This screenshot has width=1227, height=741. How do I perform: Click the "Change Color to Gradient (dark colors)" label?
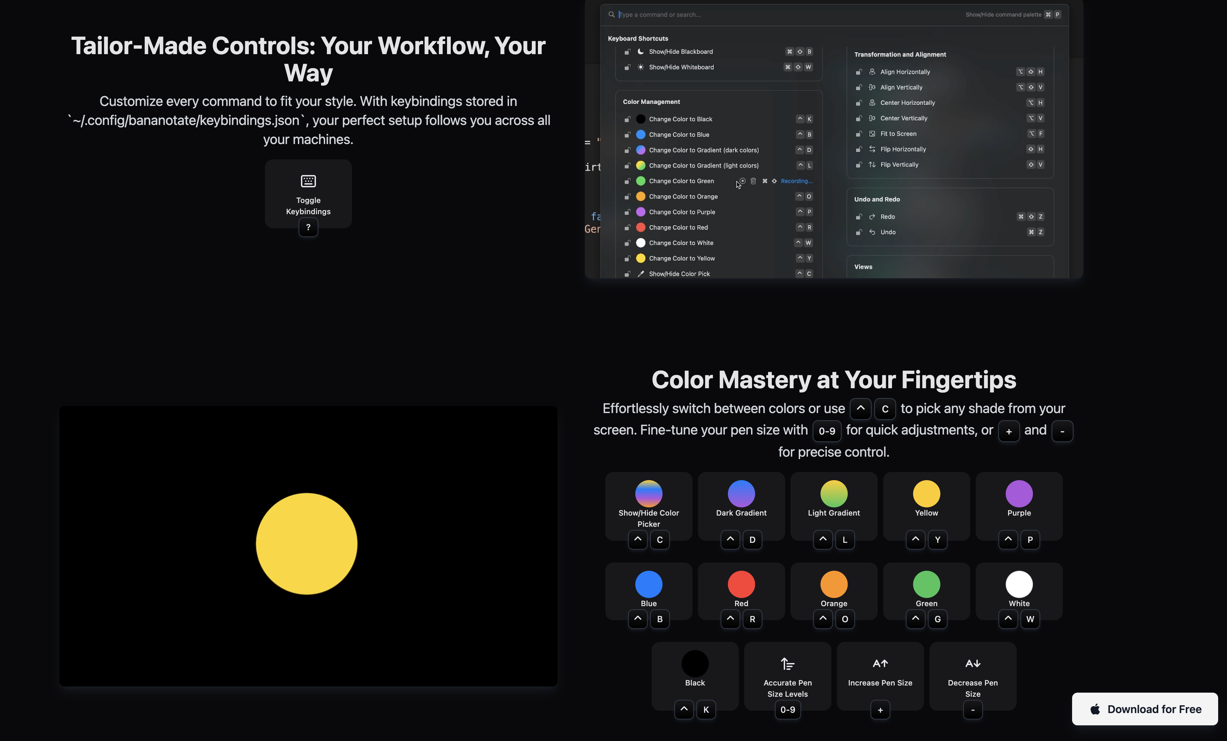coord(704,150)
